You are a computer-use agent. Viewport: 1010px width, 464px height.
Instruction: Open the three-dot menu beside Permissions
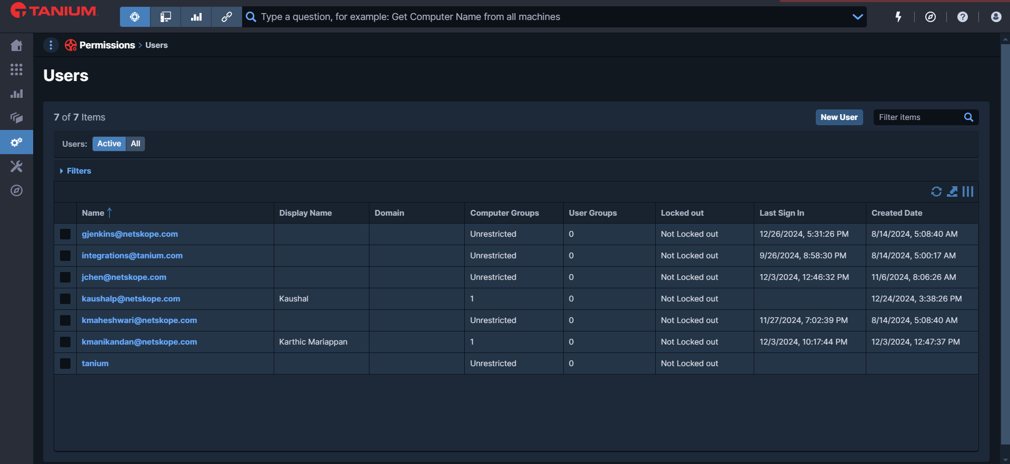coord(51,45)
